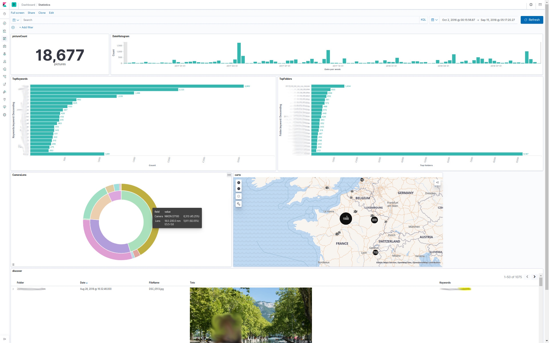Viewport: 549px width, 343px height.
Task: Open Visualize from the bar chart icon
Action: [x=5, y=31]
